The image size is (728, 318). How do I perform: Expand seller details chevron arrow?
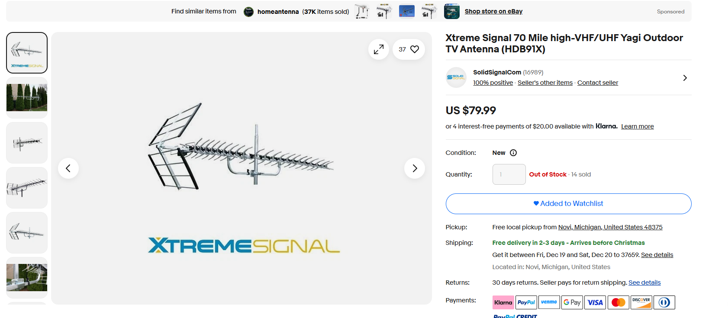pyautogui.click(x=685, y=78)
